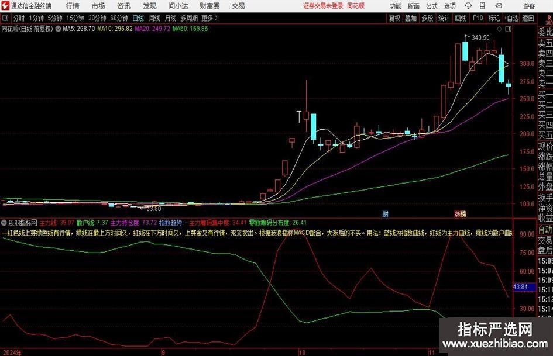Toggle the left side panel icon
Viewport: 553px width, 356px height.
point(5,18)
